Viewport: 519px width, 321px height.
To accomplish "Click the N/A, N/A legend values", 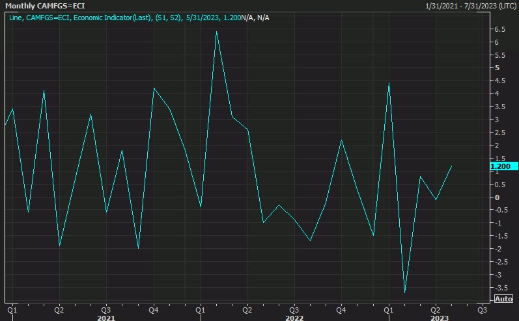I will click(255, 18).
